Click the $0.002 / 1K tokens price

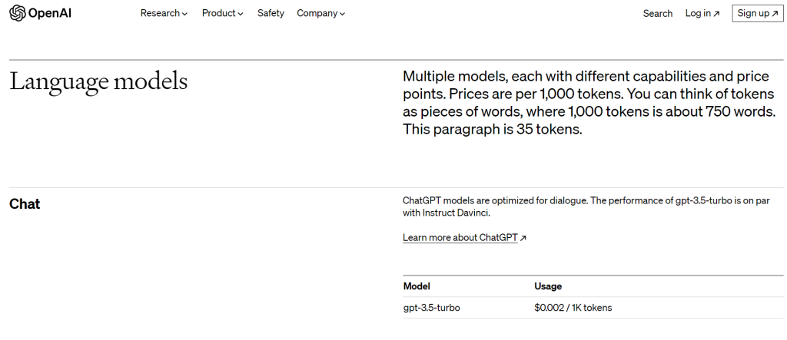click(x=573, y=308)
